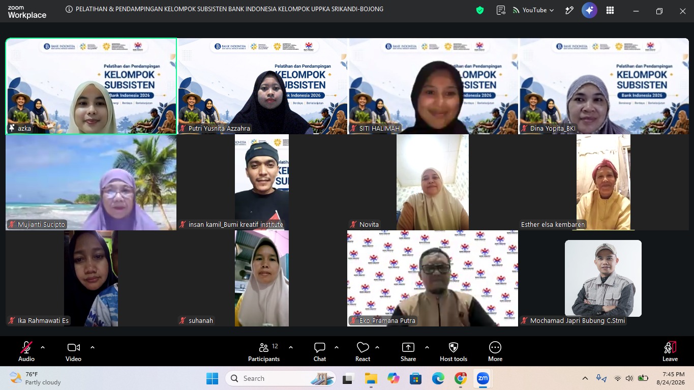Open Task View on the taskbar

(x=348, y=378)
